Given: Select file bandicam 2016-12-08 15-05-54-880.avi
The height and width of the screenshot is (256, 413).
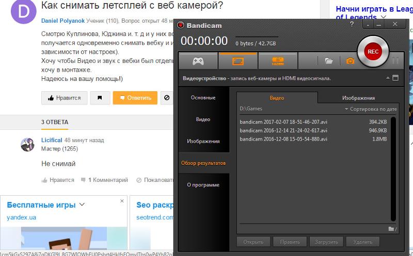Looking at the screenshot, I should pyautogui.click(x=313, y=139).
